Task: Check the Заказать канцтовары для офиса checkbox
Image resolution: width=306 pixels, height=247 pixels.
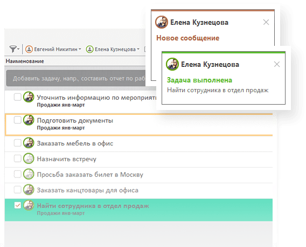Action: [x=18, y=189]
